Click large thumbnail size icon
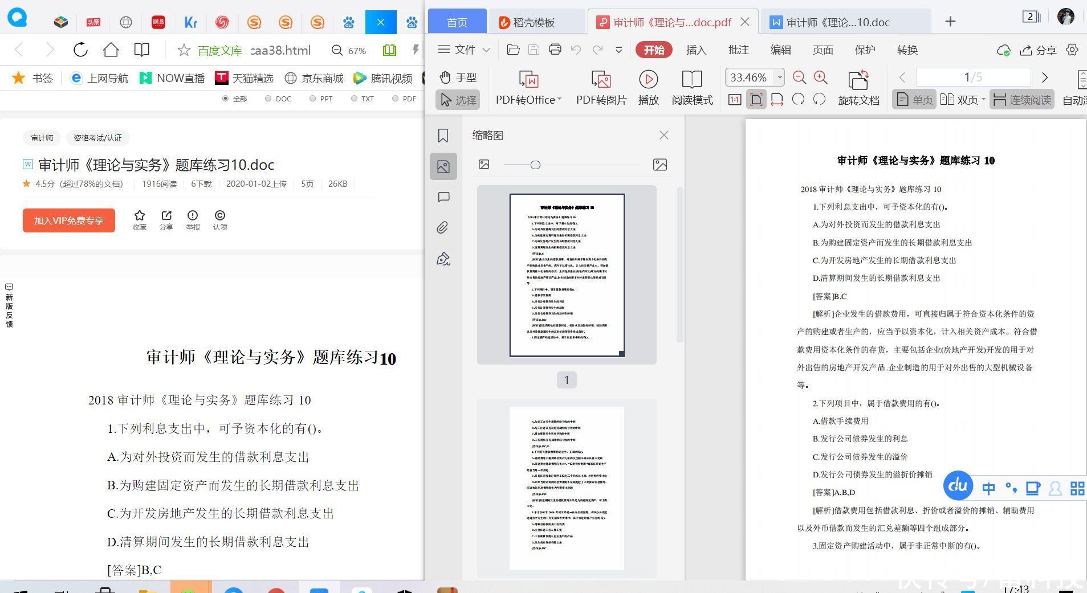The image size is (1087, 593). (x=659, y=165)
